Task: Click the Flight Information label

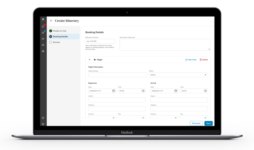Action: coord(96,67)
